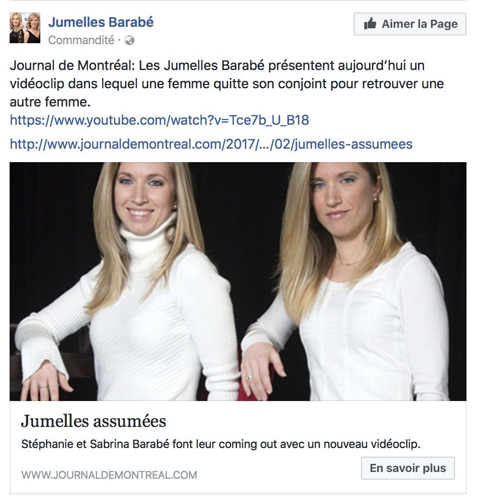Open the journaldemontreal.com jumelles-assumees link

pyautogui.click(x=211, y=144)
